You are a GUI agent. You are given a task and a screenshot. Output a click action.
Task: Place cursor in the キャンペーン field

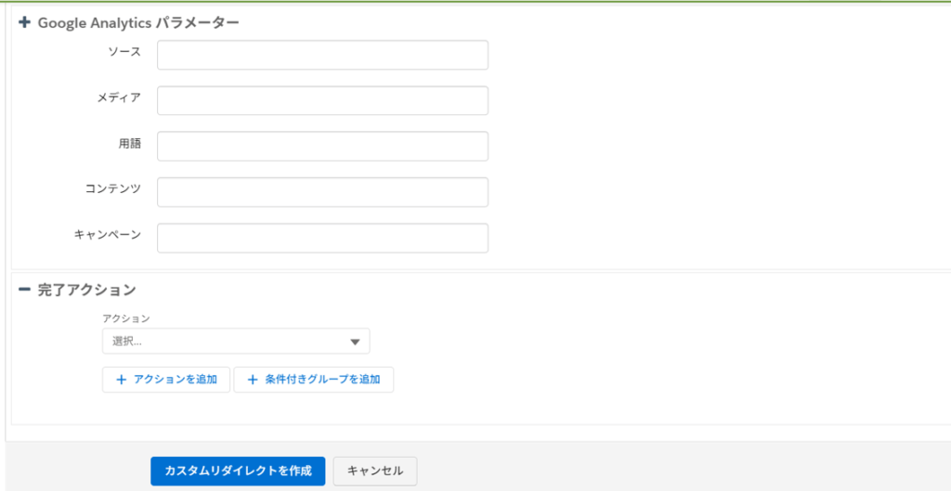322,238
